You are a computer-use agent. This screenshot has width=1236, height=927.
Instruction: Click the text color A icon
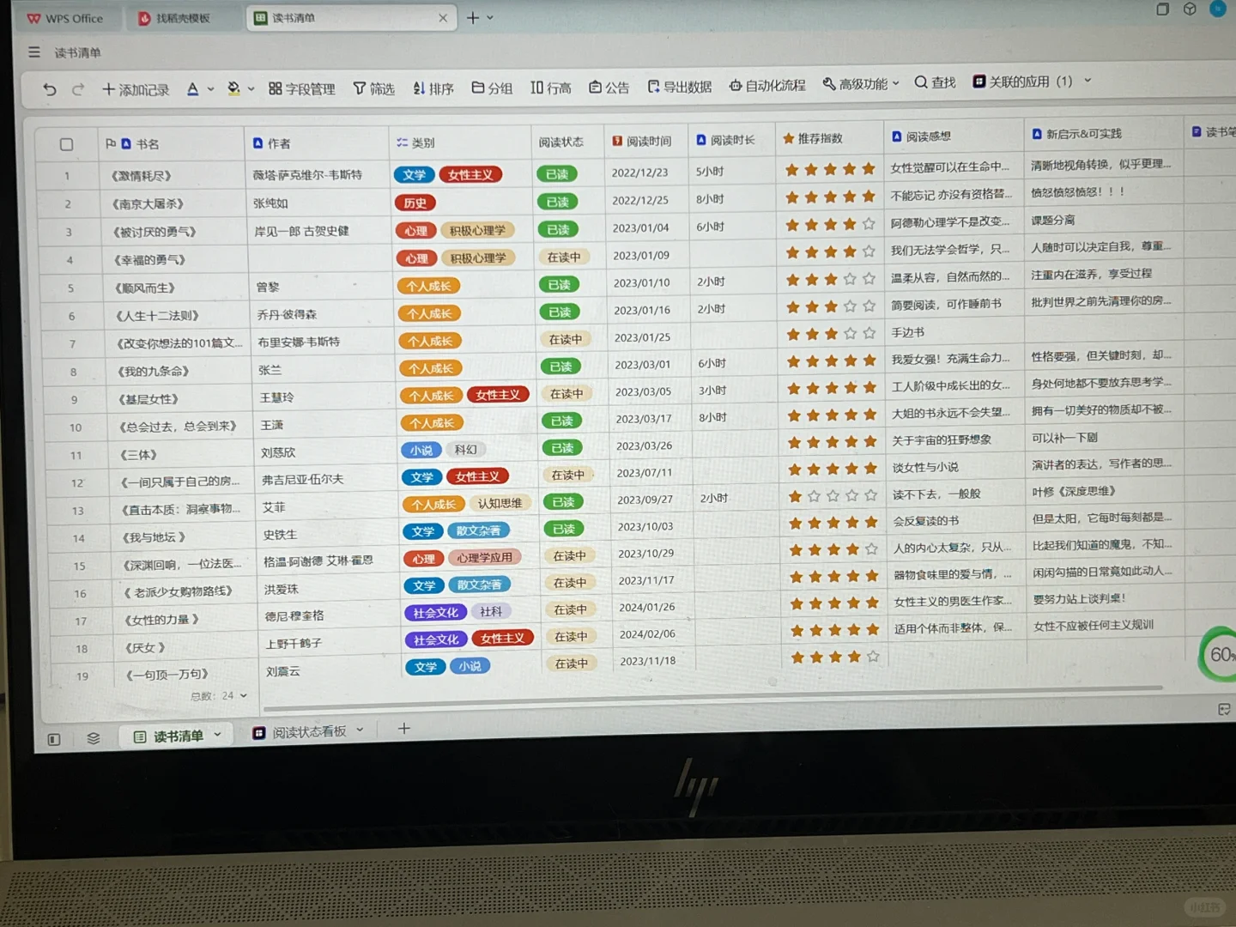tap(193, 88)
